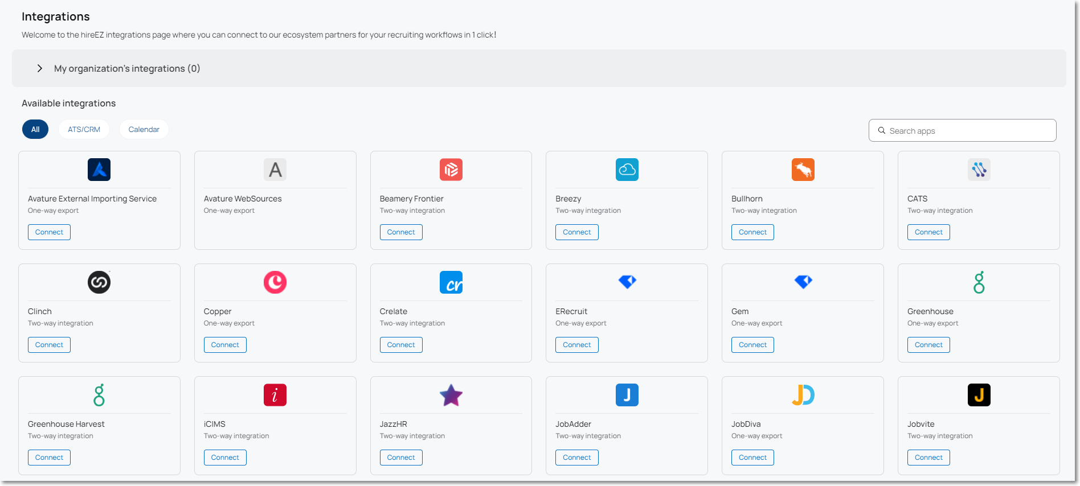Screen dimensions: 1080x486
Task: Click the Clinch black circular logo
Action: (x=99, y=282)
